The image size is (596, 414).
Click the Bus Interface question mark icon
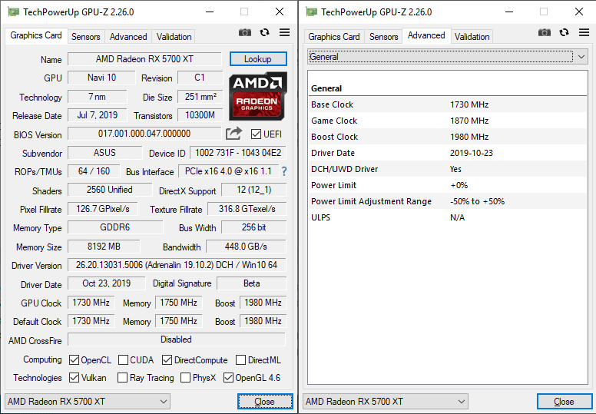point(284,171)
